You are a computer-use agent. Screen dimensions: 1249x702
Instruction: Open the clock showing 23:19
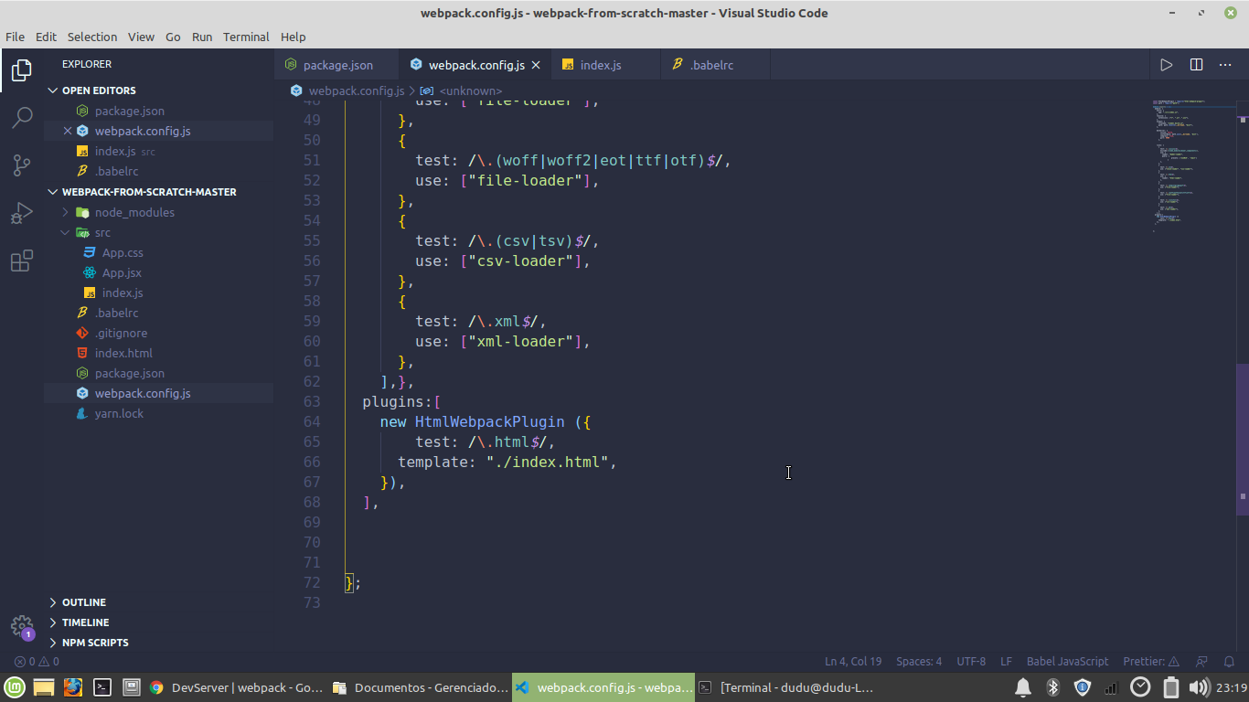1231,687
